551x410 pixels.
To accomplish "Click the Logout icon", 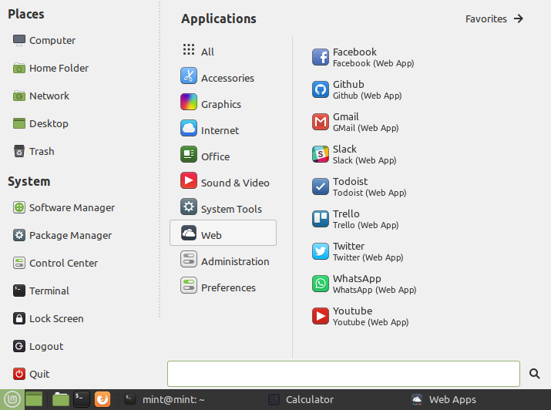I will [x=19, y=346].
